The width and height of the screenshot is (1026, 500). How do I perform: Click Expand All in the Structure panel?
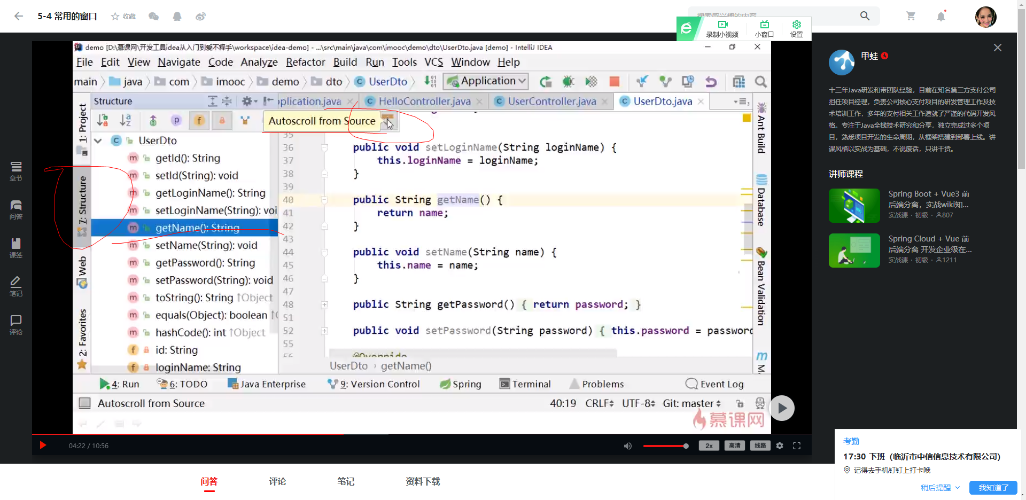[x=213, y=101]
